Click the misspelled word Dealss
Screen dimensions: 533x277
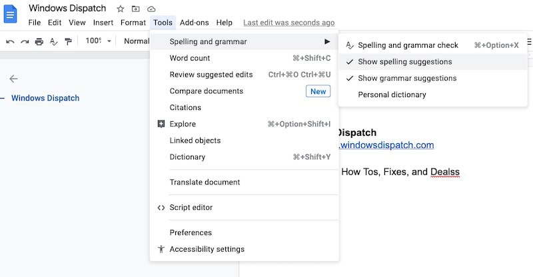click(445, 172)
